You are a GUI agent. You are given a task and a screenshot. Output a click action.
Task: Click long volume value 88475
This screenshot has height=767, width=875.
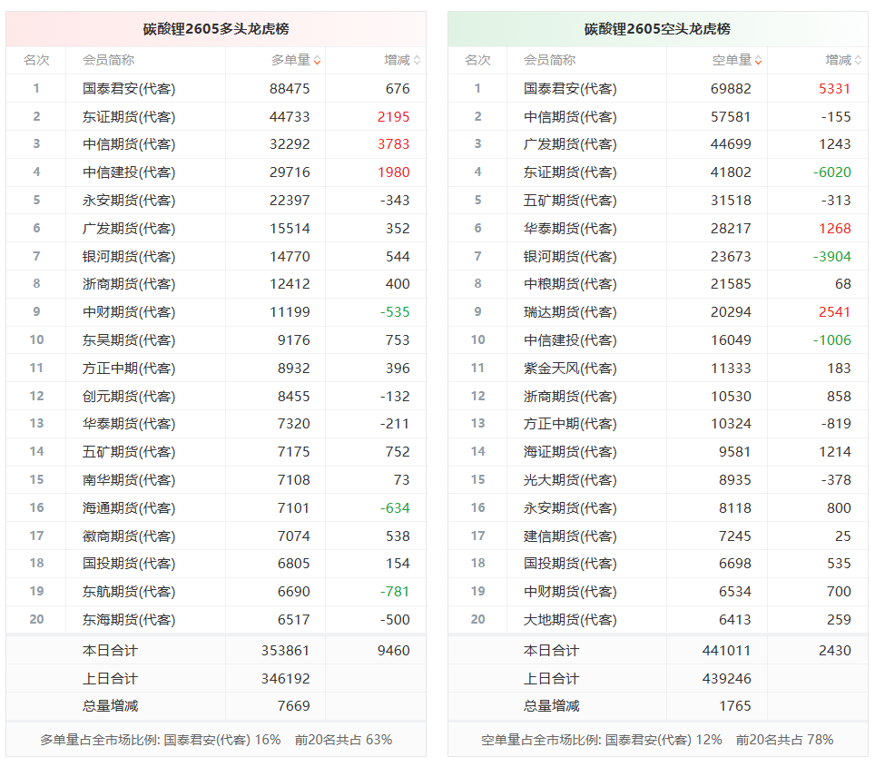click(x=290, y=89)
